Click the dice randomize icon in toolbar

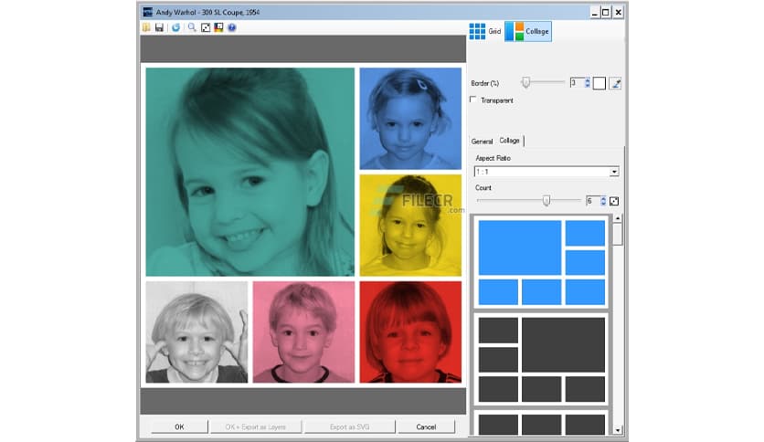pos(206,27)
